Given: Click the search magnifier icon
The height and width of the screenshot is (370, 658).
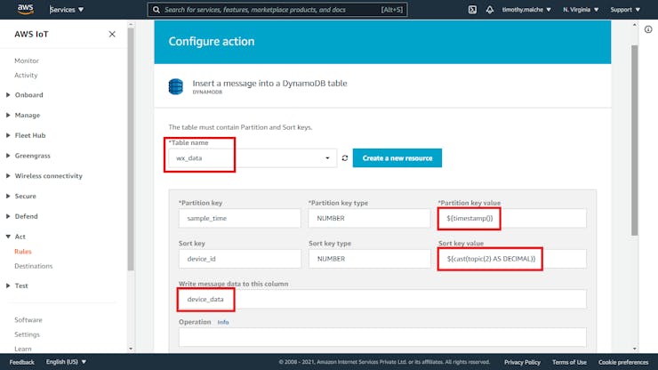Looking at the screenshot, I should tap(156, 10).
